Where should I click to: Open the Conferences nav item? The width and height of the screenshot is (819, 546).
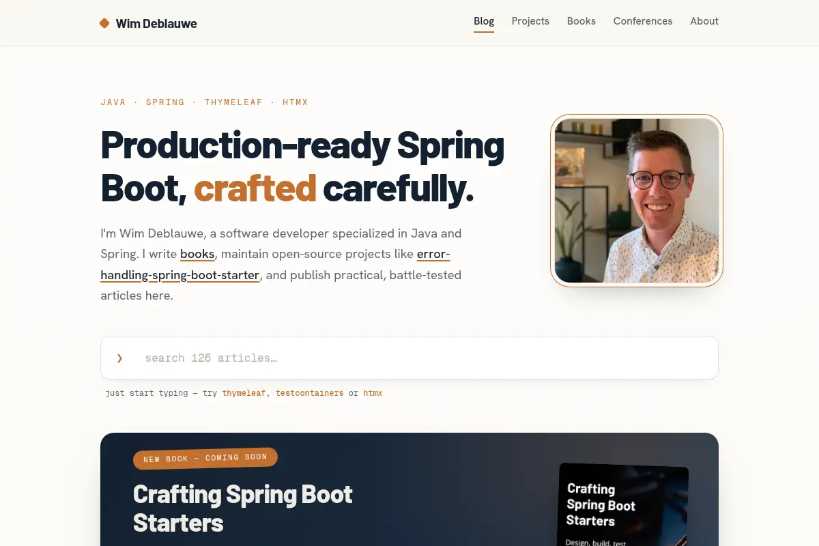tap(643, 21)
